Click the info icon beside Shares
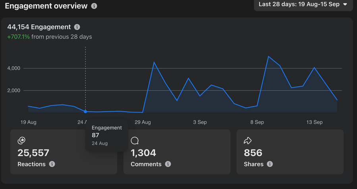The image size is (357, 189). pos(270,164)
